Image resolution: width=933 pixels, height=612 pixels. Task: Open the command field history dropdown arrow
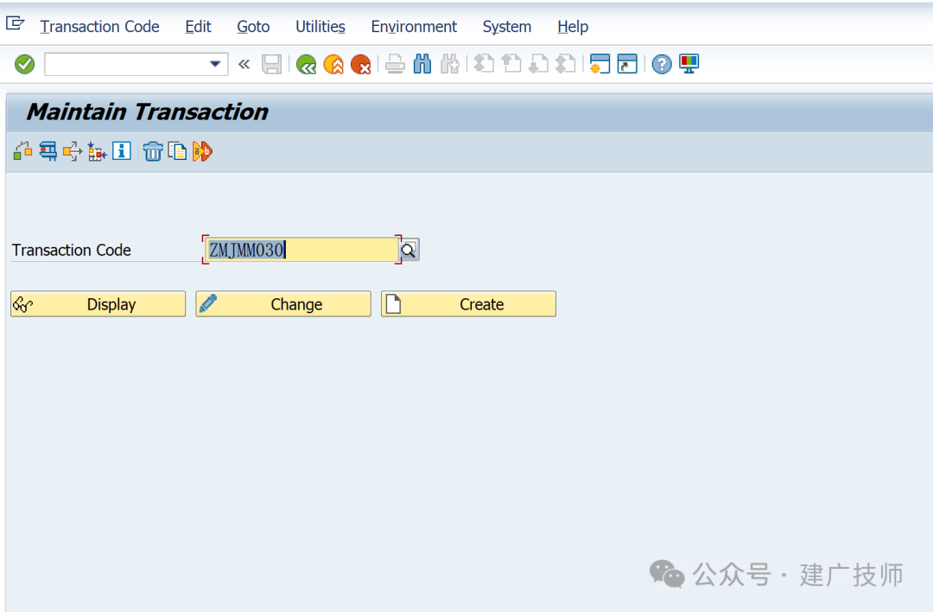(215, 64)
